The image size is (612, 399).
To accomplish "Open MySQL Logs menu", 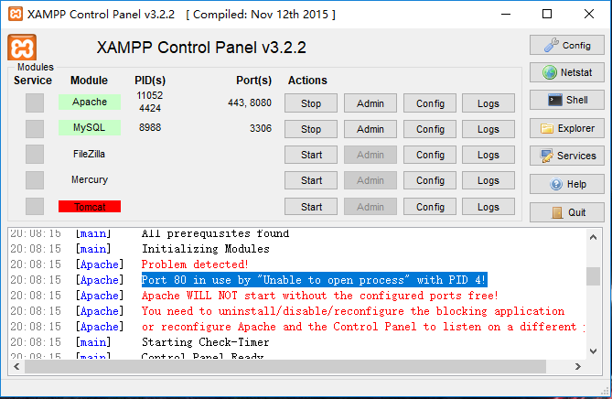I will pos(489,129).
